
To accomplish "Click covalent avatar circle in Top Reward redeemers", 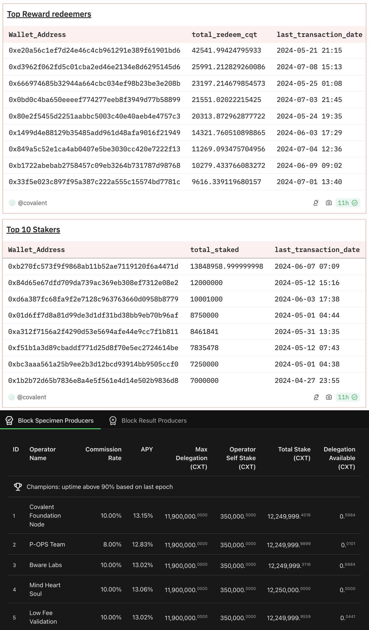I will (12, 203).
